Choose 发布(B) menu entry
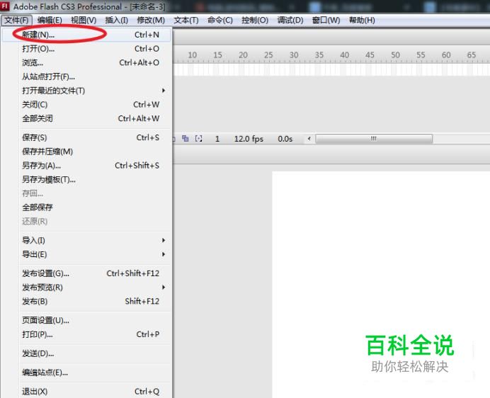The width and height of the screenshot is (490, 398). 86,302
